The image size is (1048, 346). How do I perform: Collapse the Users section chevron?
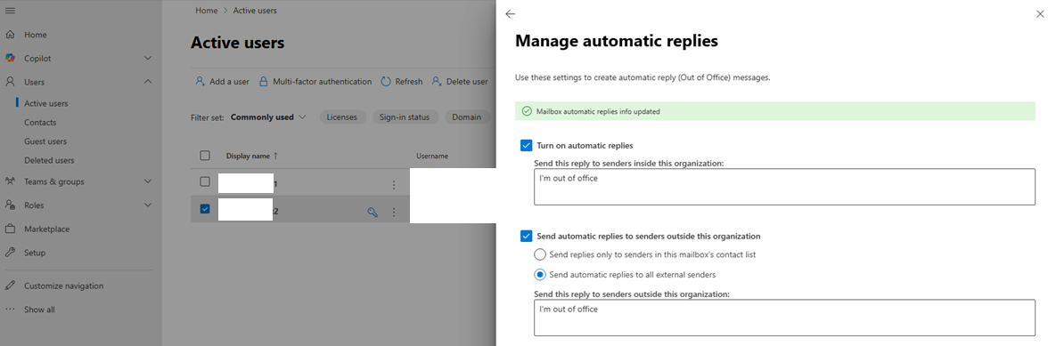click(148, 82)
